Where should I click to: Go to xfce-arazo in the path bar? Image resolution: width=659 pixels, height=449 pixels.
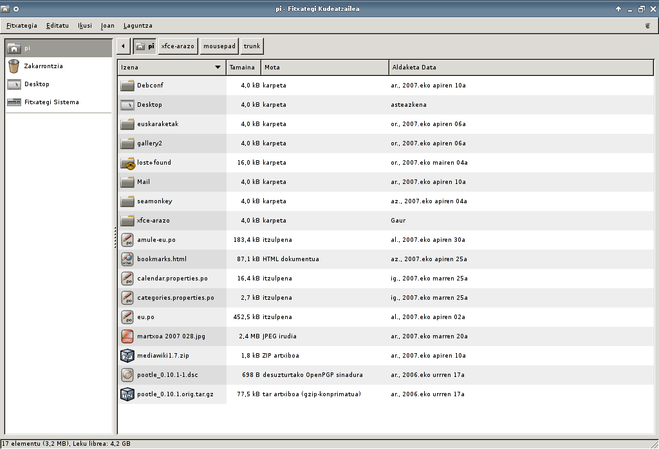click(178, 46)
